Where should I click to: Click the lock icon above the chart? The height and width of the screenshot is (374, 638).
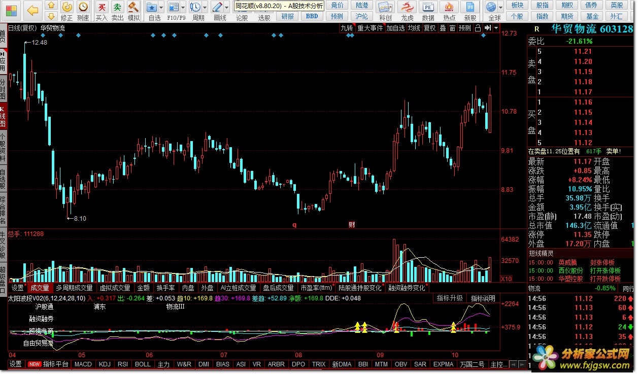[478, 28]
